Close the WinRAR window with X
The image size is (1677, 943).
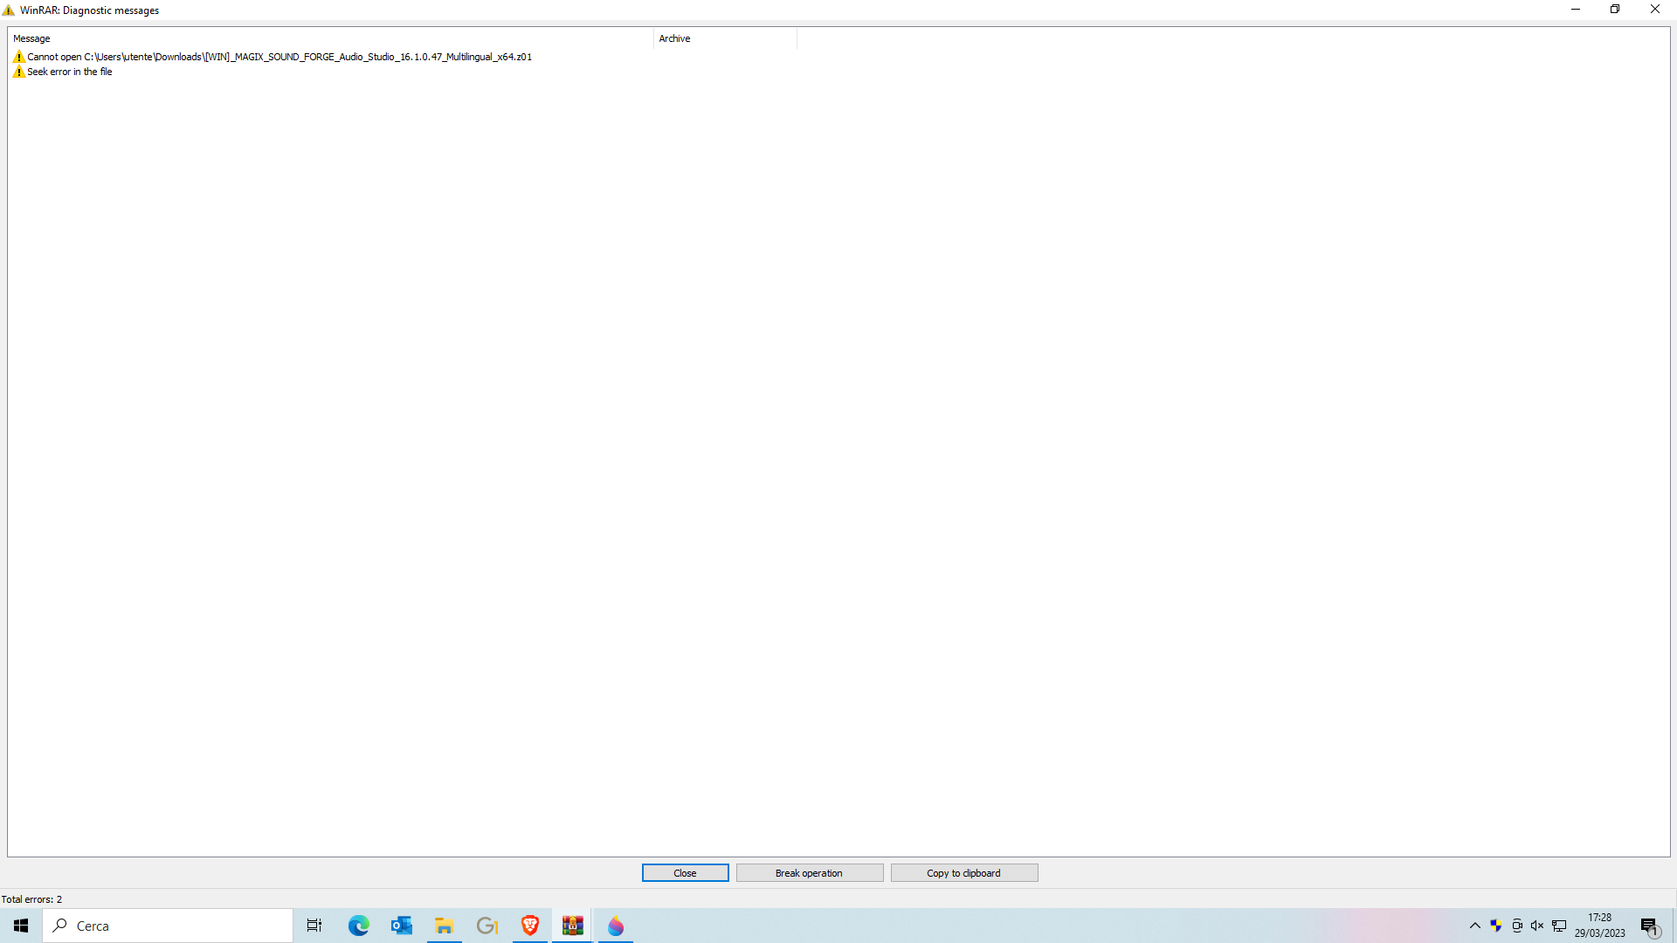pos(1655,10)
